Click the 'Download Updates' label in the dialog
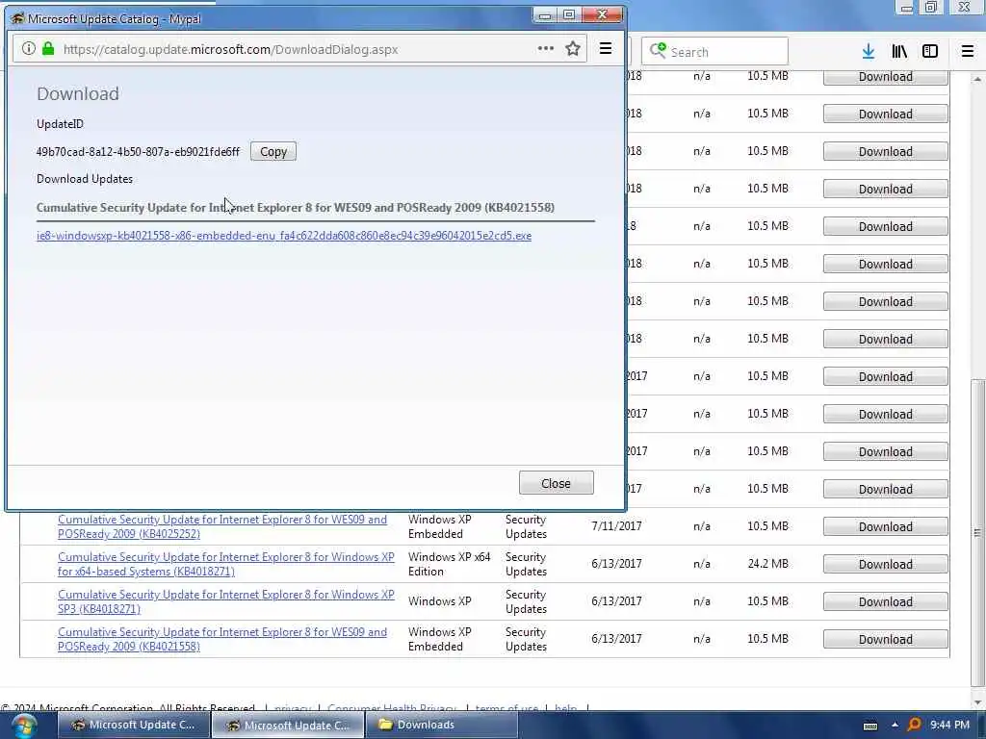The height and width of the screenshot is (739, 986). click(x=85, y=178)
